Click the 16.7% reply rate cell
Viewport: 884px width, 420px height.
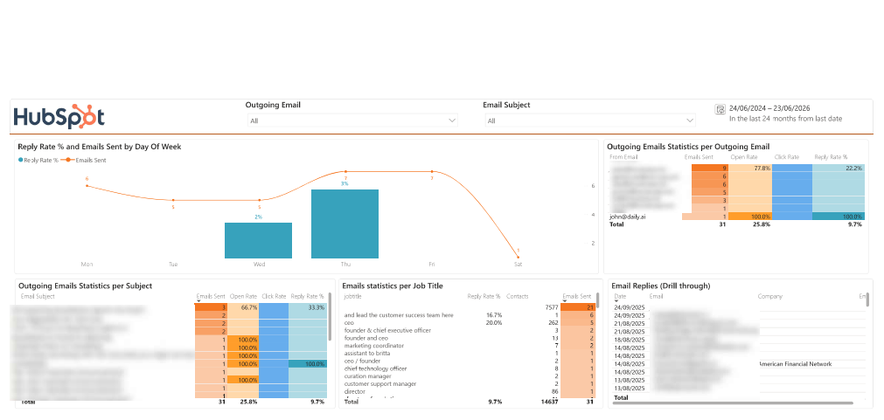click(x=493, y=315)
